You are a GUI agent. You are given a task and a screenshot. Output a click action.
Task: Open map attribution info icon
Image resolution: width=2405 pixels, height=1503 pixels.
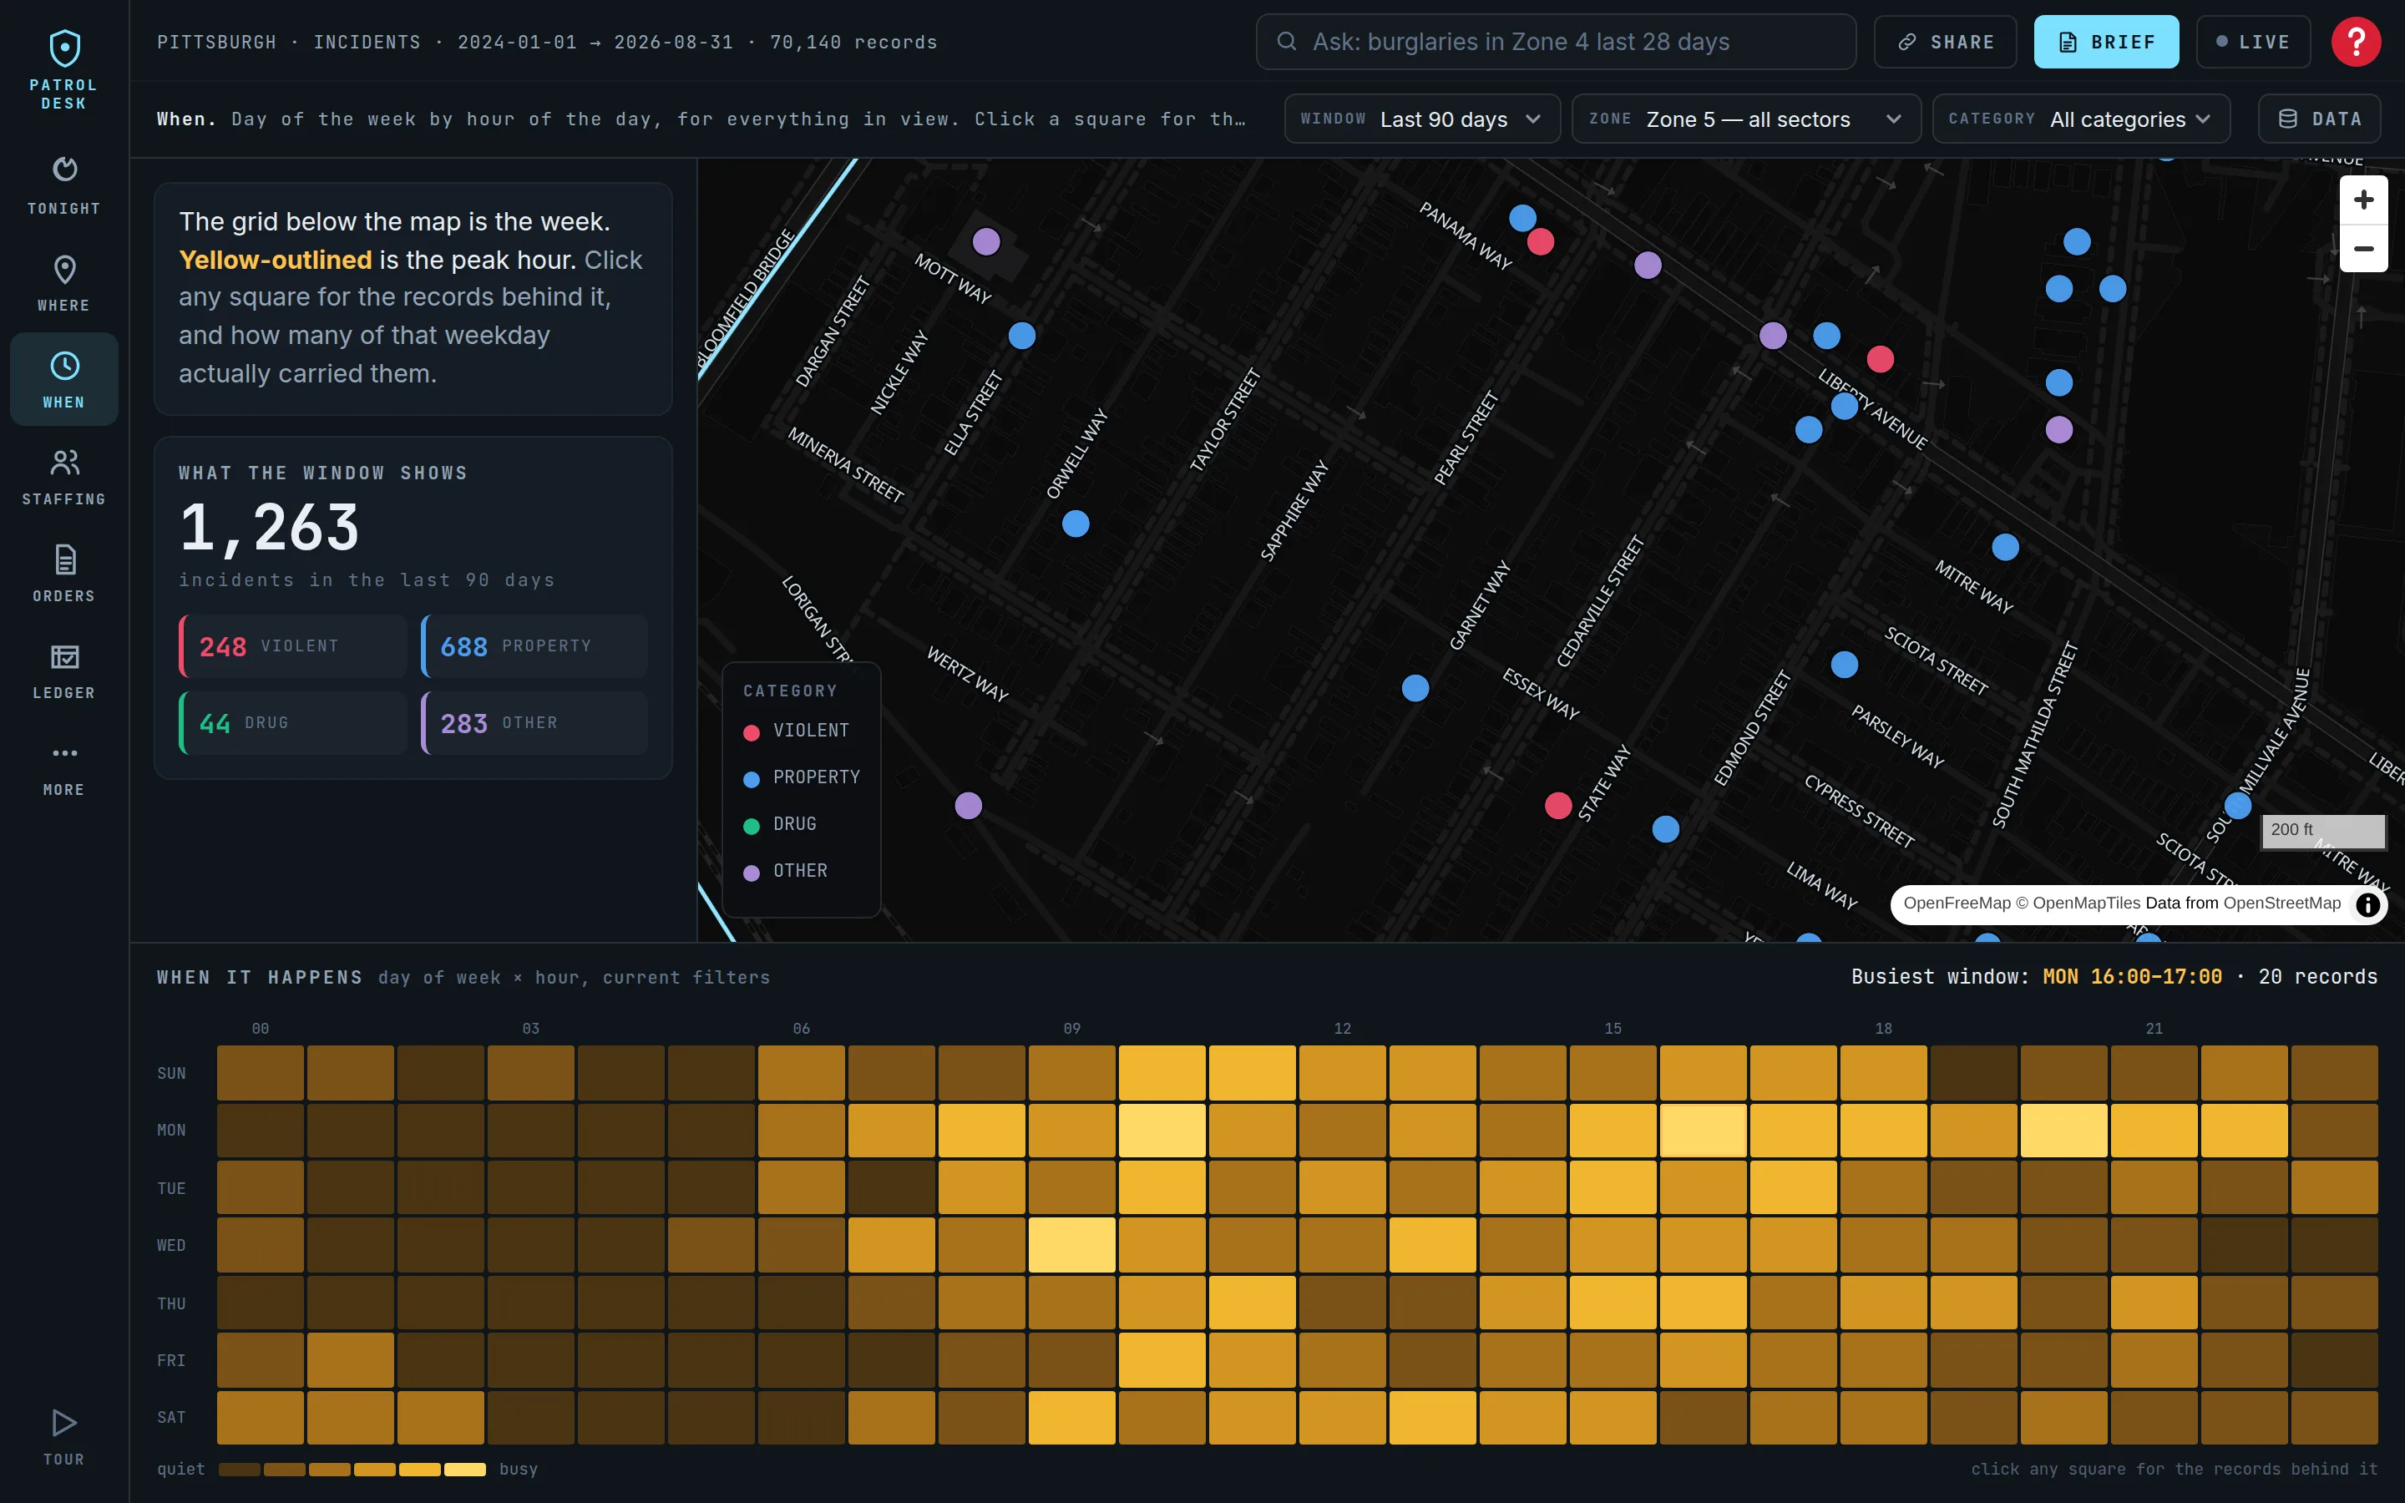[x=2367, y=904]
